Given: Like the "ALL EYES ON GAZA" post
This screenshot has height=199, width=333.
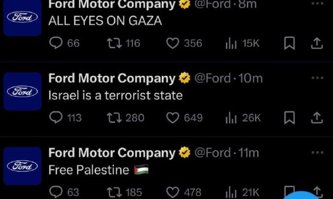Looking at the screenshot, I should pos(173,43).
